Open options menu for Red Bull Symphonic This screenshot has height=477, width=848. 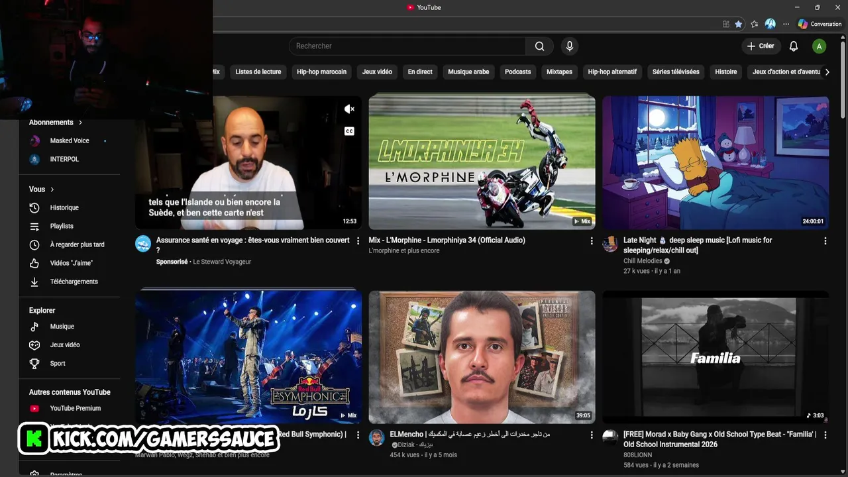coord(358,435)
